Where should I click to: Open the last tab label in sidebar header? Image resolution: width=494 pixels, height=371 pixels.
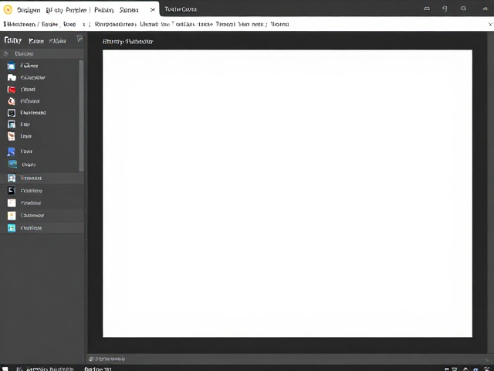tap(58, 41)
